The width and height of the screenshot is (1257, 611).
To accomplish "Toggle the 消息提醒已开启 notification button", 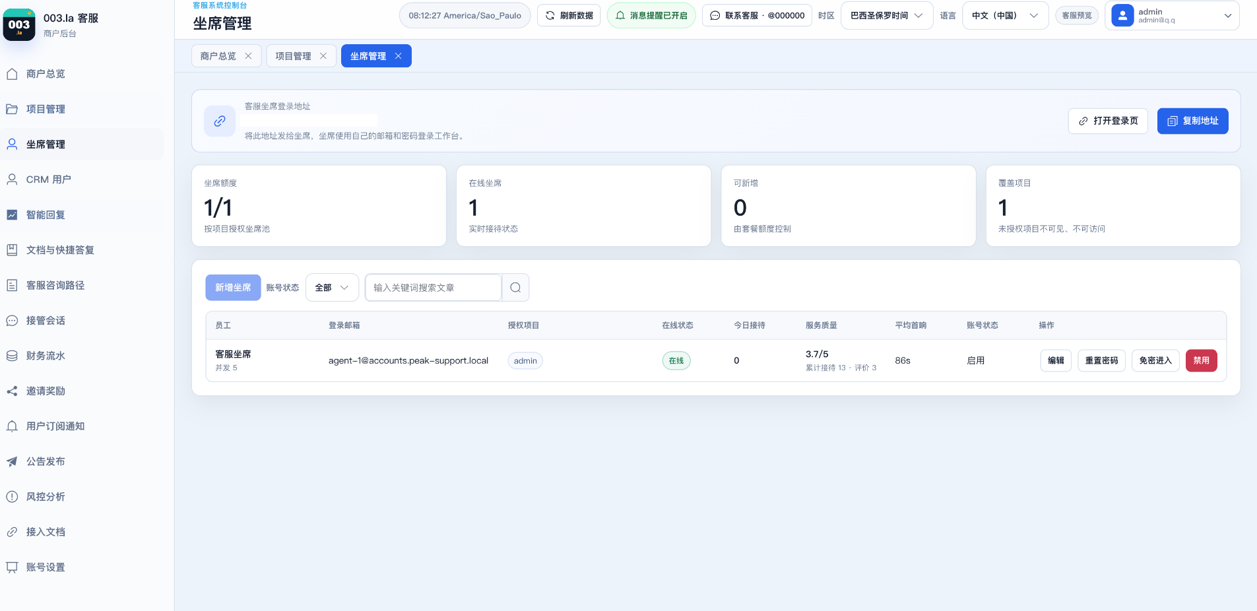I will [651, 15].
